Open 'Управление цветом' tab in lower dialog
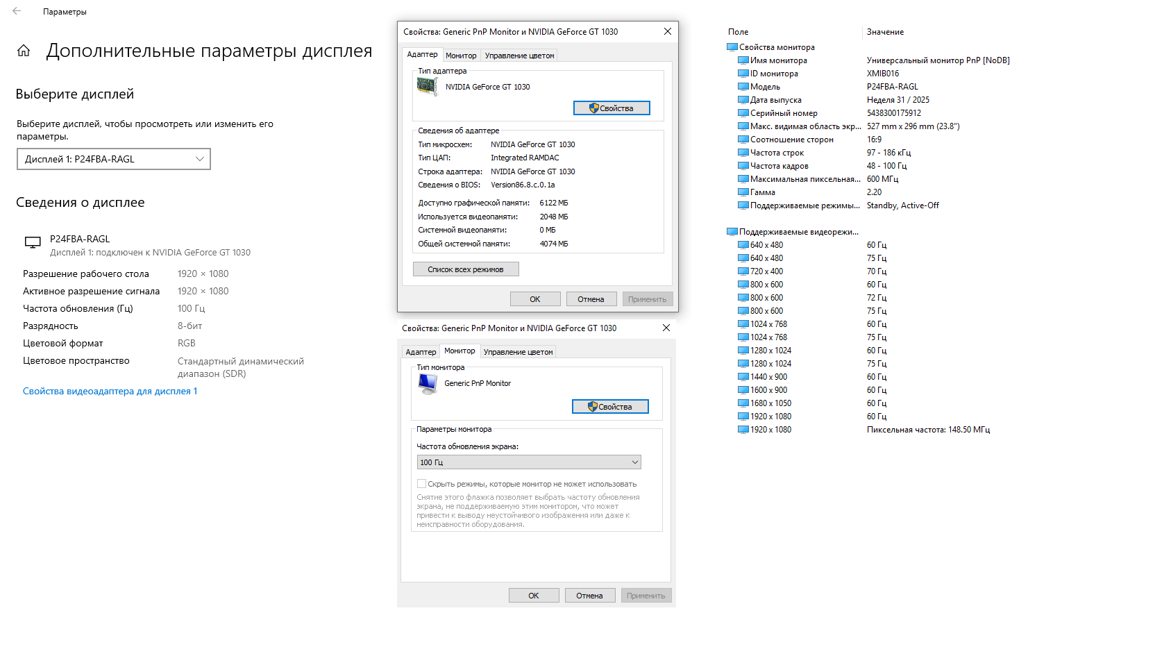 click(x=518, y=352)
